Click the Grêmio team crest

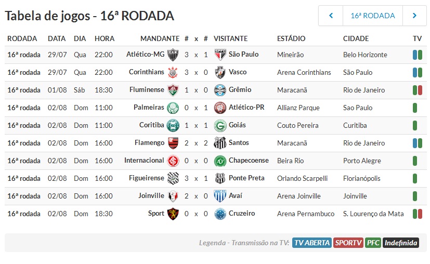click(x=220, y=90)
